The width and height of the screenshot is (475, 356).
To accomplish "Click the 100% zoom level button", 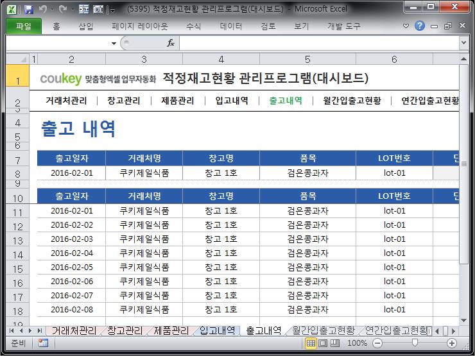I will click(x=357, y=343).
